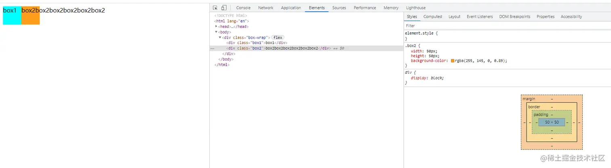Click the .box2 selector in Styles
Image resolution: width=611 pixels, height=168 pixels.
(411, 46)
